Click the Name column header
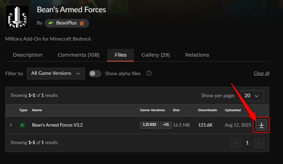Screen dimensions: 283x164 click(x=37, y=110)
